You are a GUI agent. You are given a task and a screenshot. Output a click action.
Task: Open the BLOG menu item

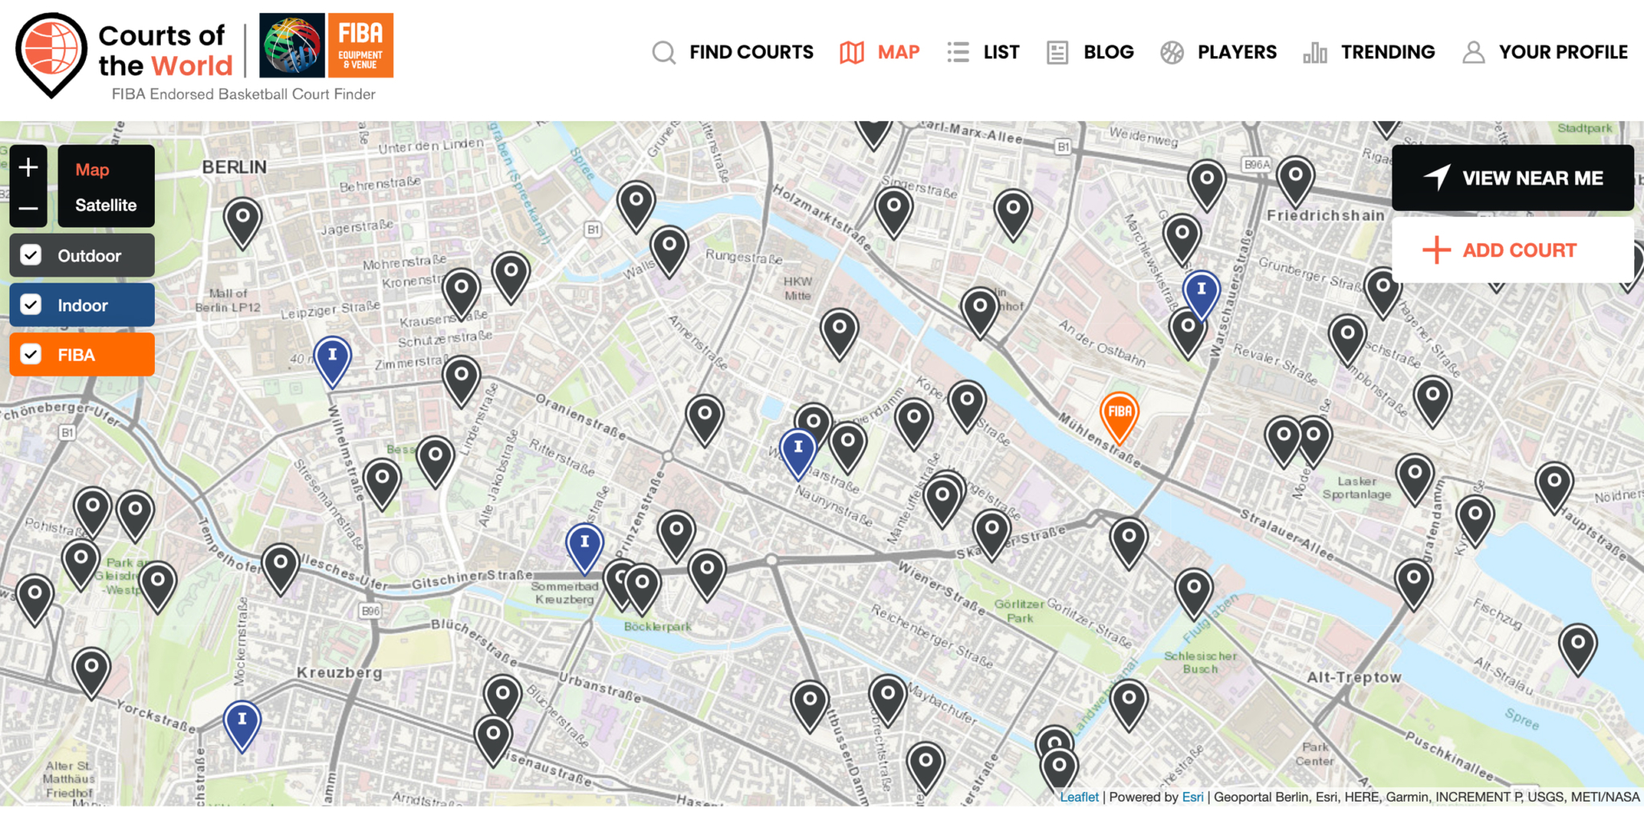coord(1109,52)
